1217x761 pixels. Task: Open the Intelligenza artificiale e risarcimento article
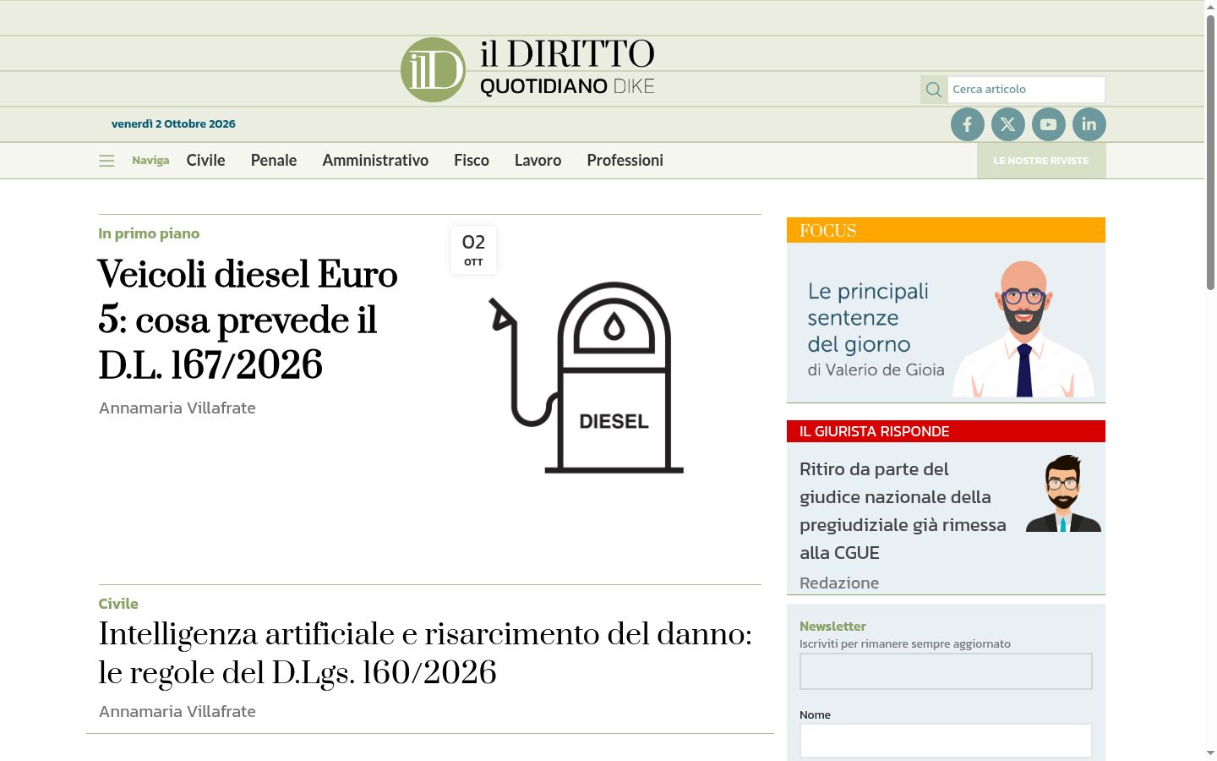click(425, 653)
